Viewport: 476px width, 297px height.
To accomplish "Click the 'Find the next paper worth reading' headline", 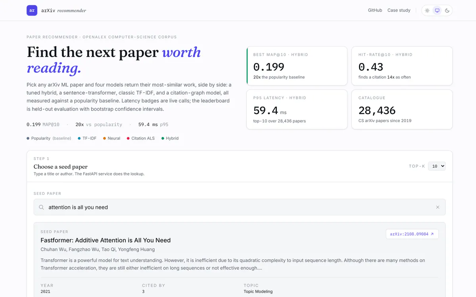I will coord(114,60).
